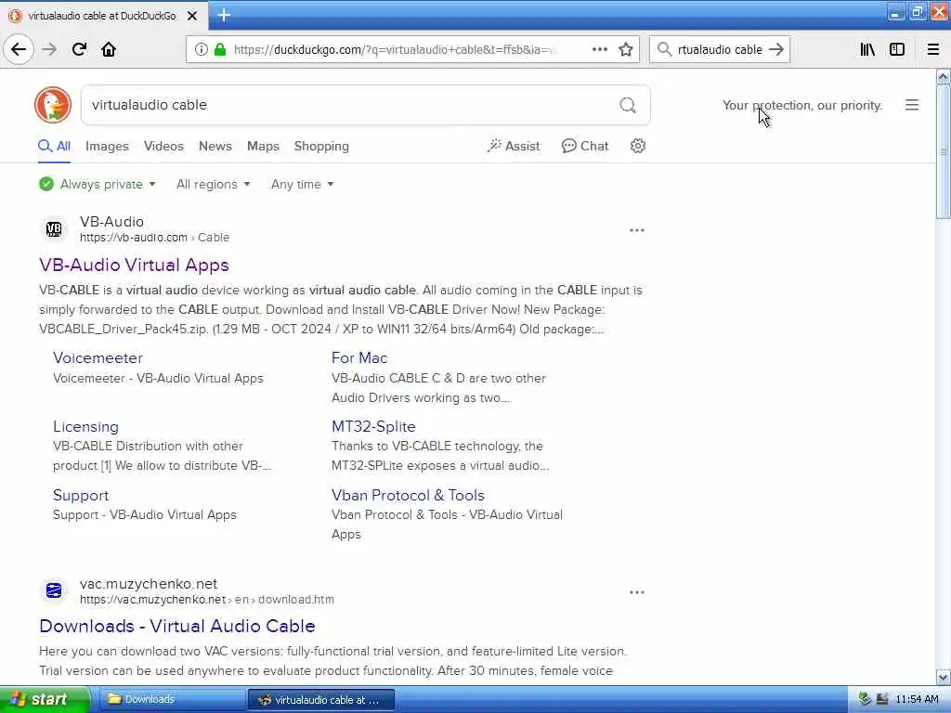This screenshot has width=951, height=713.
Task: Open the Assist feature
Action: 513,146
